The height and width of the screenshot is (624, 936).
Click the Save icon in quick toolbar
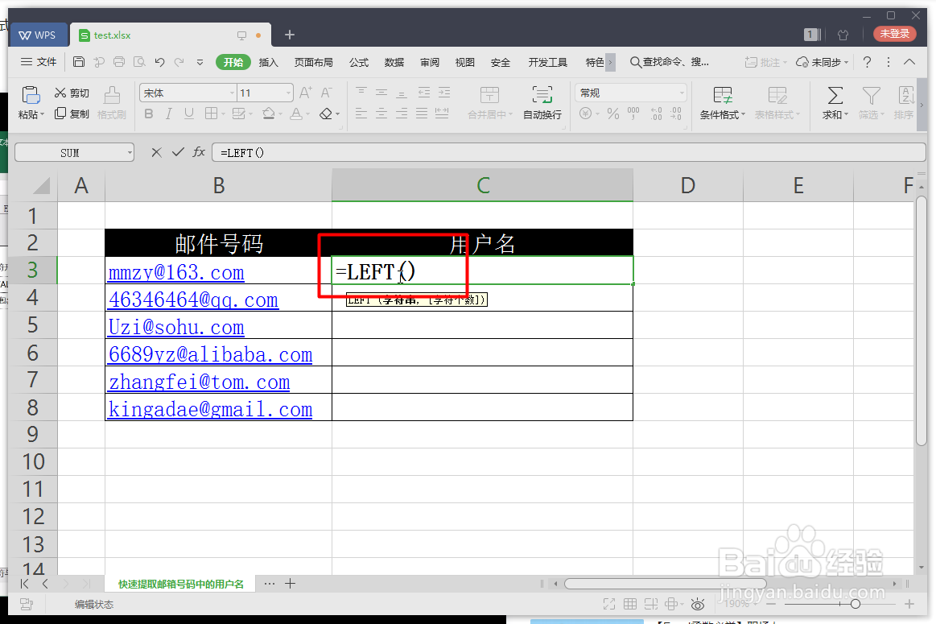coord(79,62)
